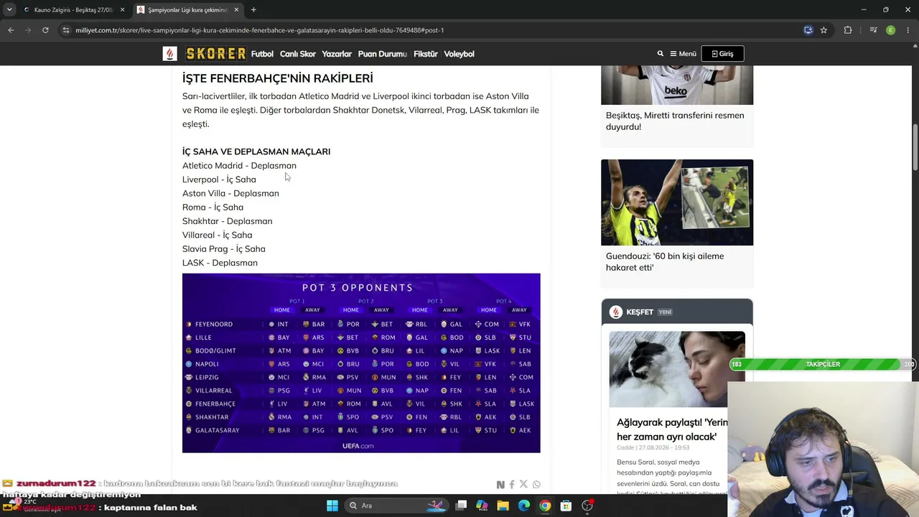
Task: Expand the tab search dropdown
Action: (x=9, y=10)
